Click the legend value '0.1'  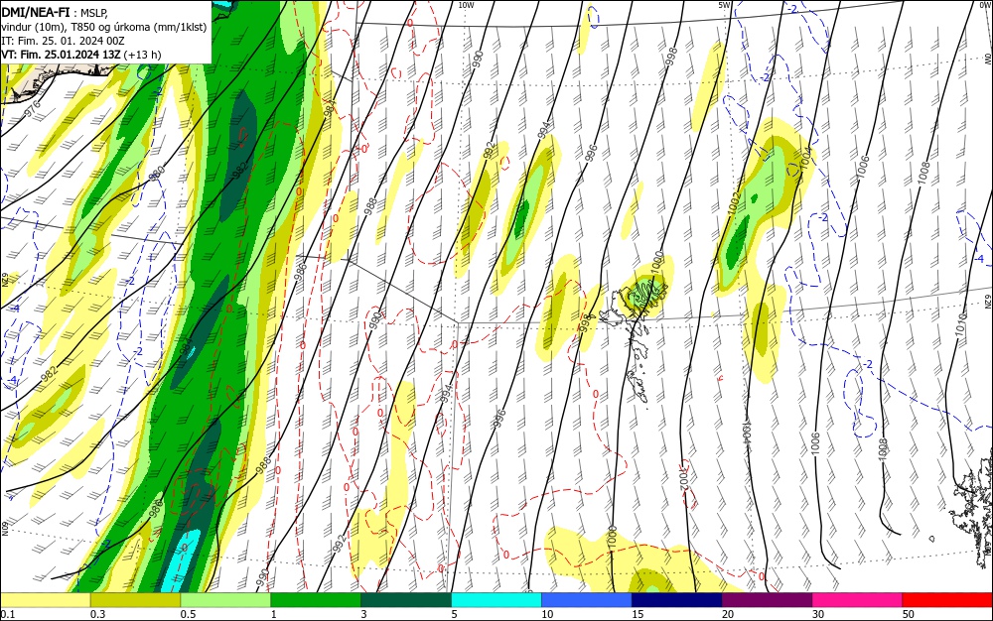coord(7,614)
